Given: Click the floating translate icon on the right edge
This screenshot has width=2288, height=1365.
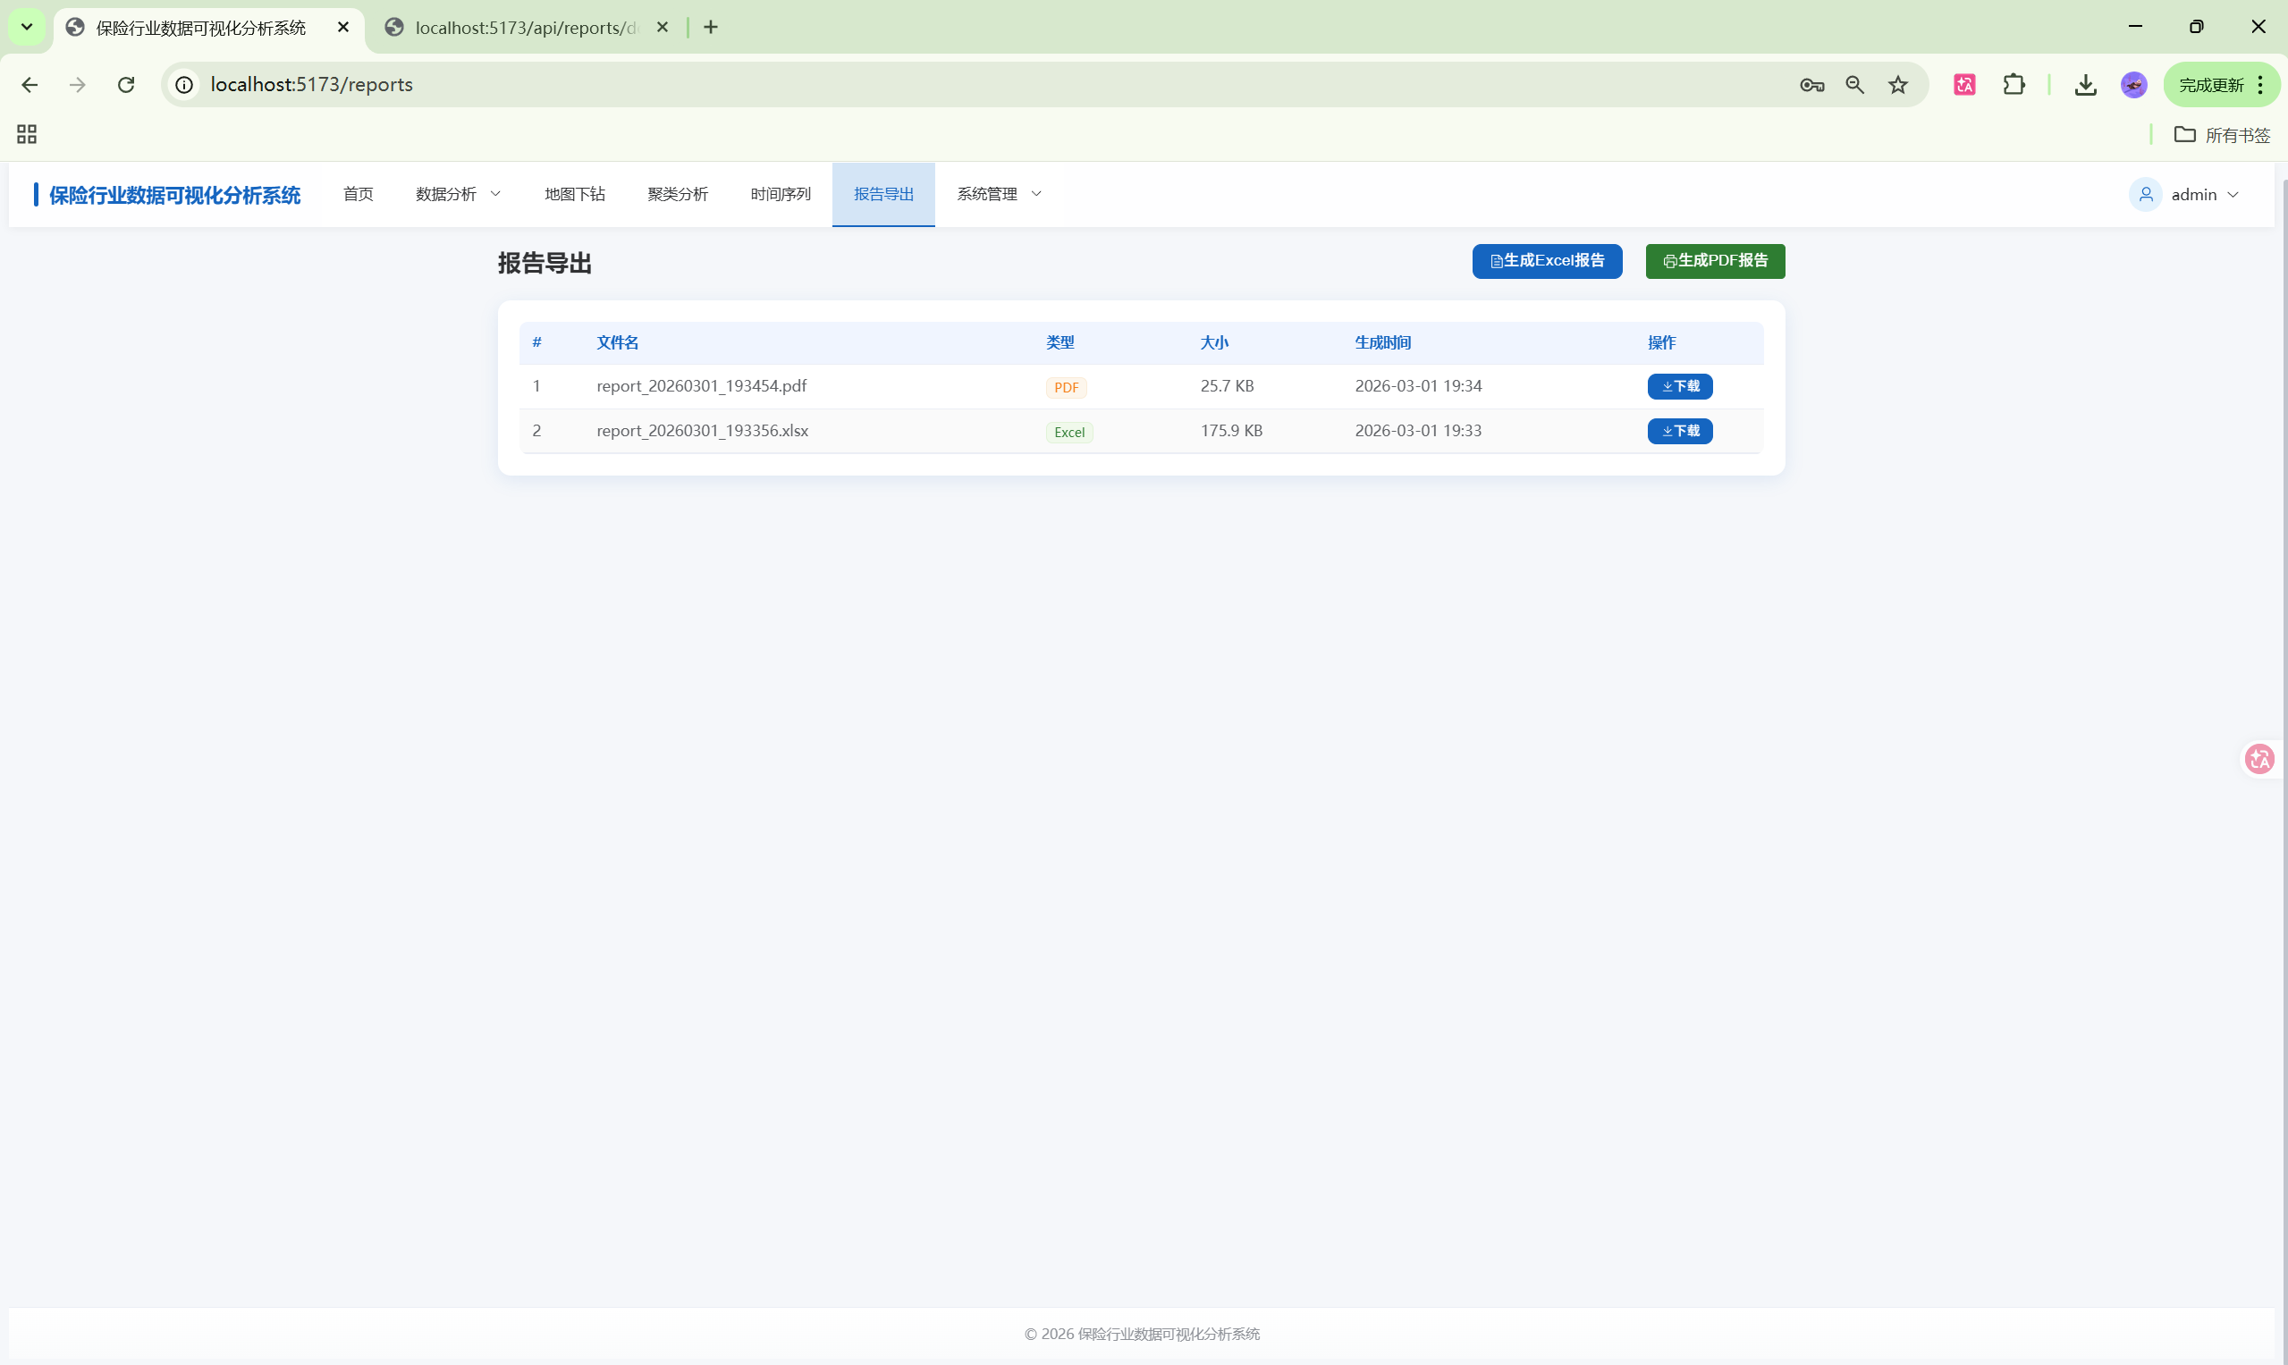Looking at the screenshot, I should click(x=2259, y=759).
